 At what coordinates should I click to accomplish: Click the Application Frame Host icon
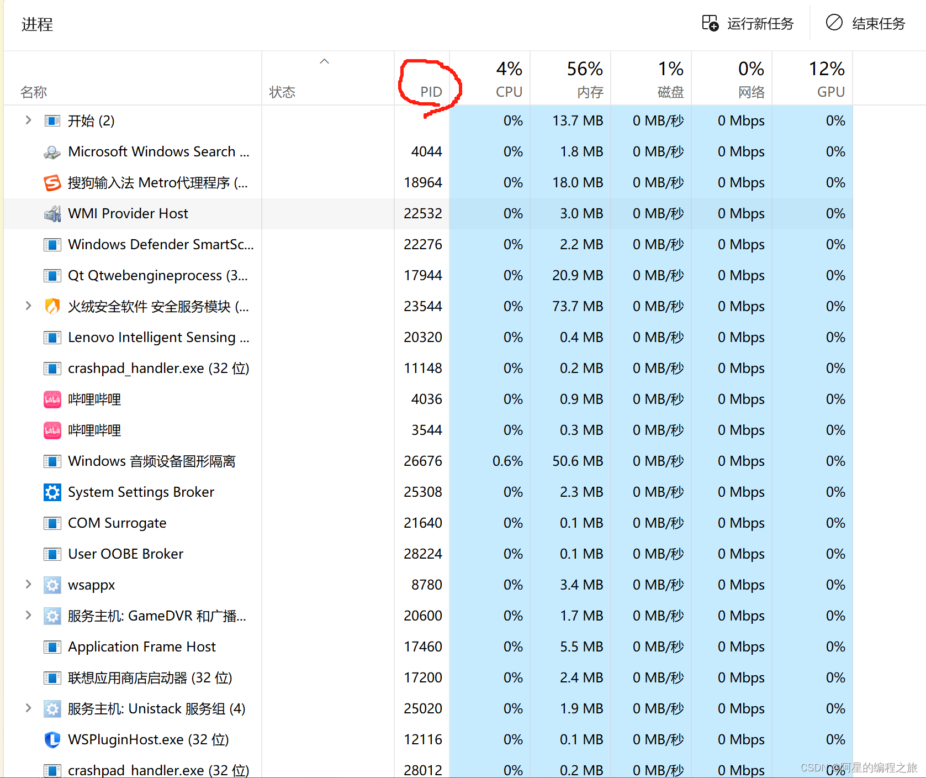click(x=52, y=647)
